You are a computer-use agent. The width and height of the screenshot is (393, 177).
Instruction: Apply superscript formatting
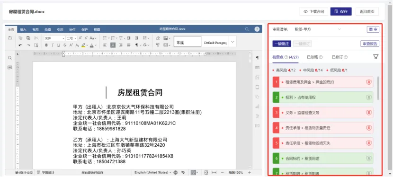click(x=71, y=45)
